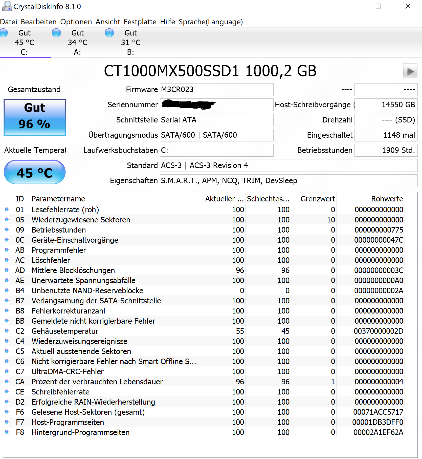Image resolution: width=422 pixels, height=459 pixels.
Task: Click the status dot for drive B:
Action: (x=109, y=33)
